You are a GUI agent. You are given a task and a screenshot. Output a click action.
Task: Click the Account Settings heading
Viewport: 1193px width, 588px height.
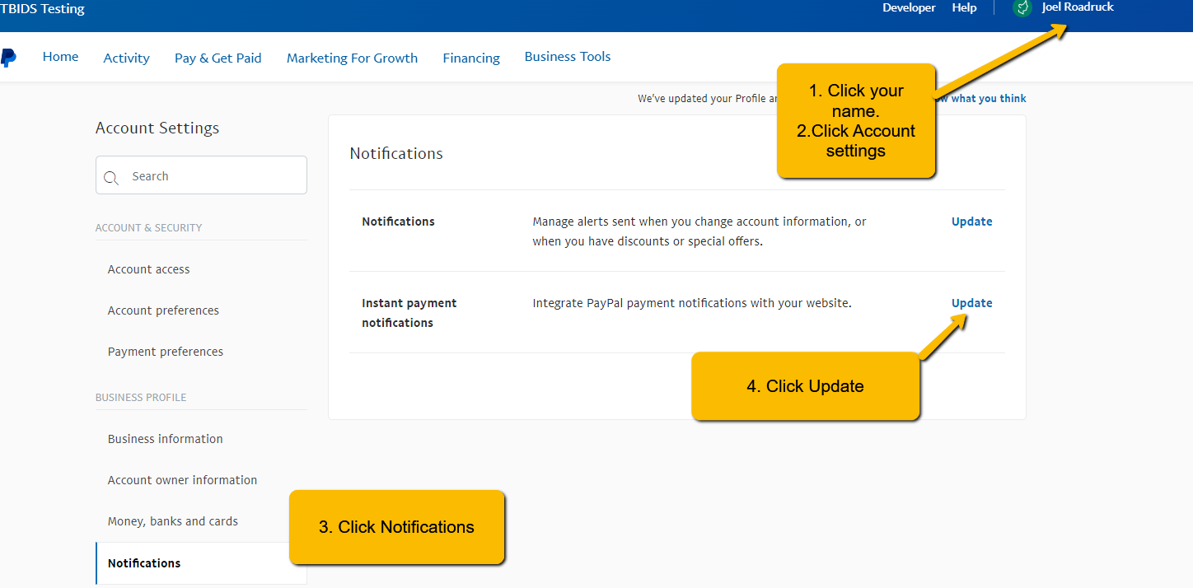tap(157, 128)
